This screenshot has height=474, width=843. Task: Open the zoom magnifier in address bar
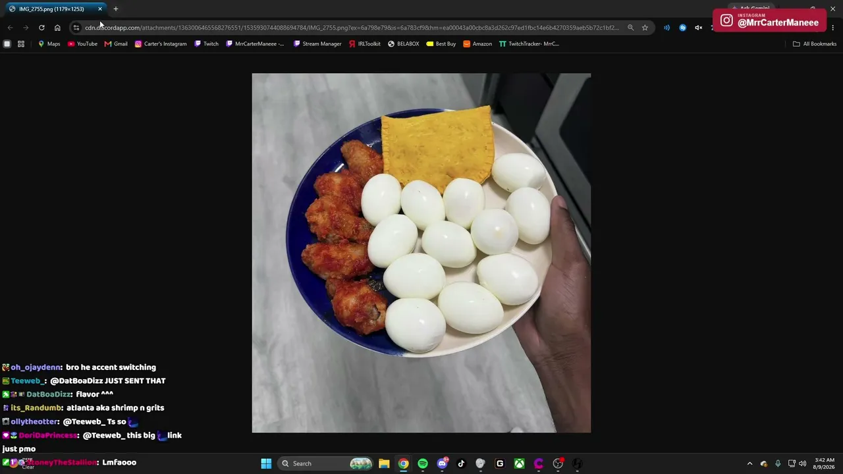pos(630,28)
